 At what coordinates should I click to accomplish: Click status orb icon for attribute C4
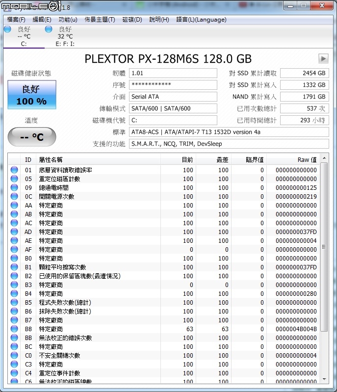[14, 373]
